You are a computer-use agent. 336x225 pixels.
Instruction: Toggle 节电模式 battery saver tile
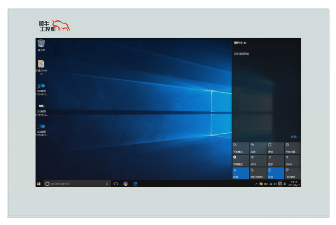point(240,161)
